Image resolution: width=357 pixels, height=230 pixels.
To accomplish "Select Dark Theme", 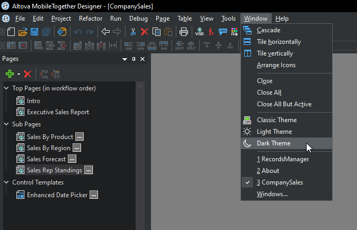I will 287,143.
